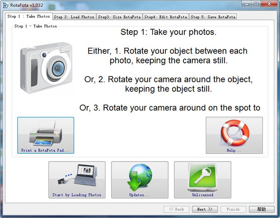Go to Step 5: Save RotaFota tab
The width and height of the screenshot is (280, 218).
[213, 17]
